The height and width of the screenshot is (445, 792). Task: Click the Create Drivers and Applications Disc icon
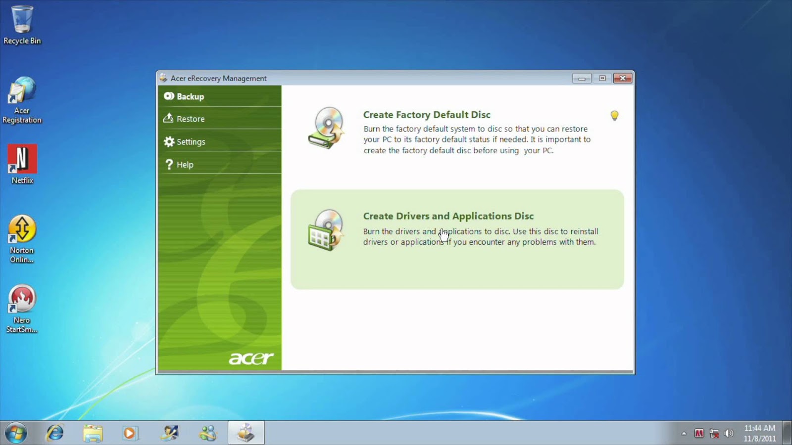[326, 230]
